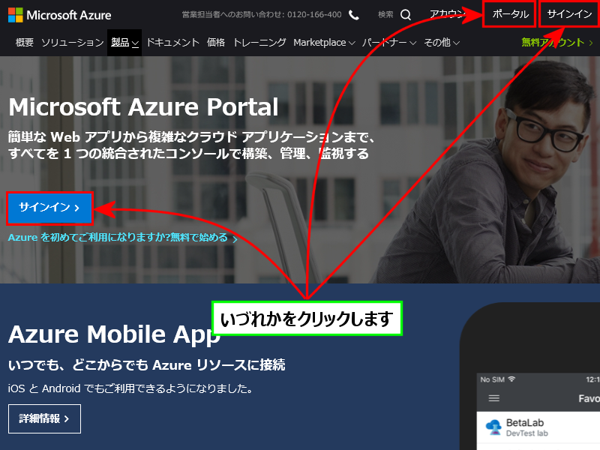Go to the ドキュメント page

172,43
